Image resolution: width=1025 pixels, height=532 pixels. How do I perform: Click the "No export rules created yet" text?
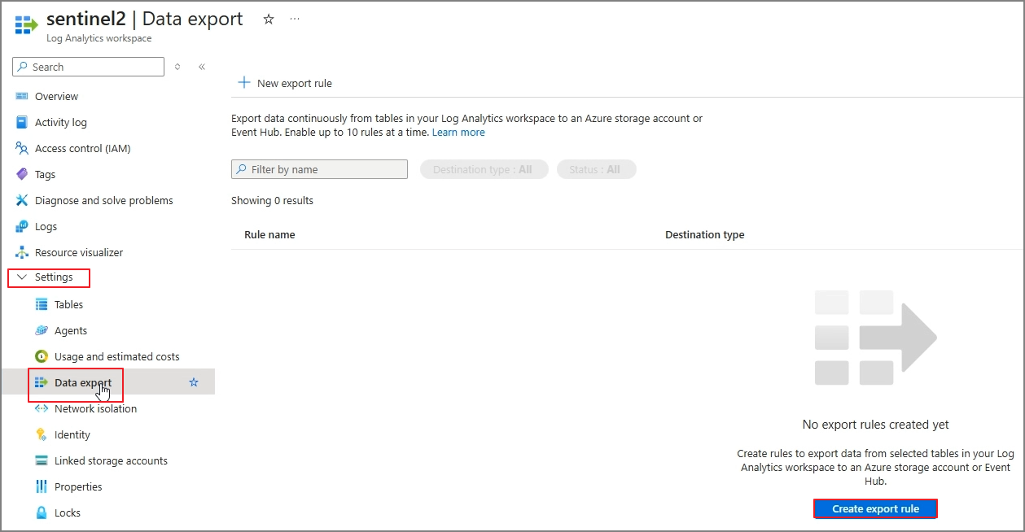pos(875,425)
